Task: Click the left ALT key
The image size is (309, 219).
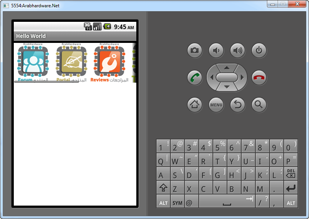Action: 163,201
